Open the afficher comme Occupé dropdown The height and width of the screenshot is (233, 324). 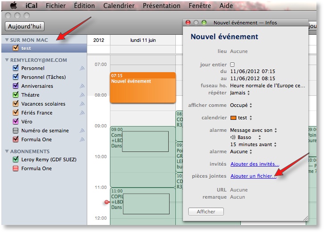point(241,105)
